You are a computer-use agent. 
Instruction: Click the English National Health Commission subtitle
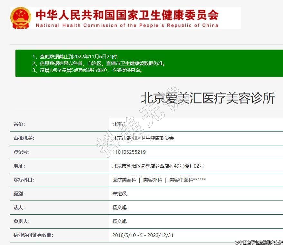(127, 25)
